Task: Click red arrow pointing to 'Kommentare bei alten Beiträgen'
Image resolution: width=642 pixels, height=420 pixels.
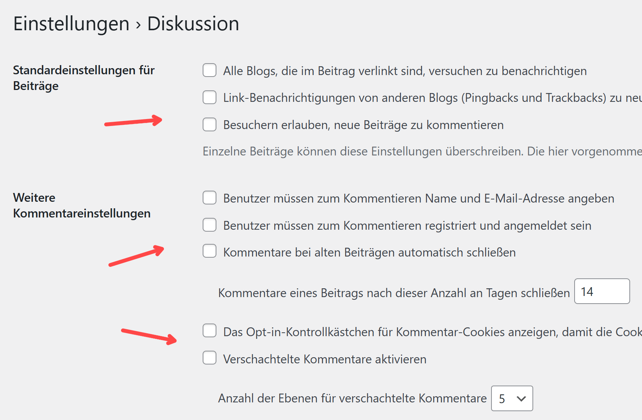Action: point(136,256)
